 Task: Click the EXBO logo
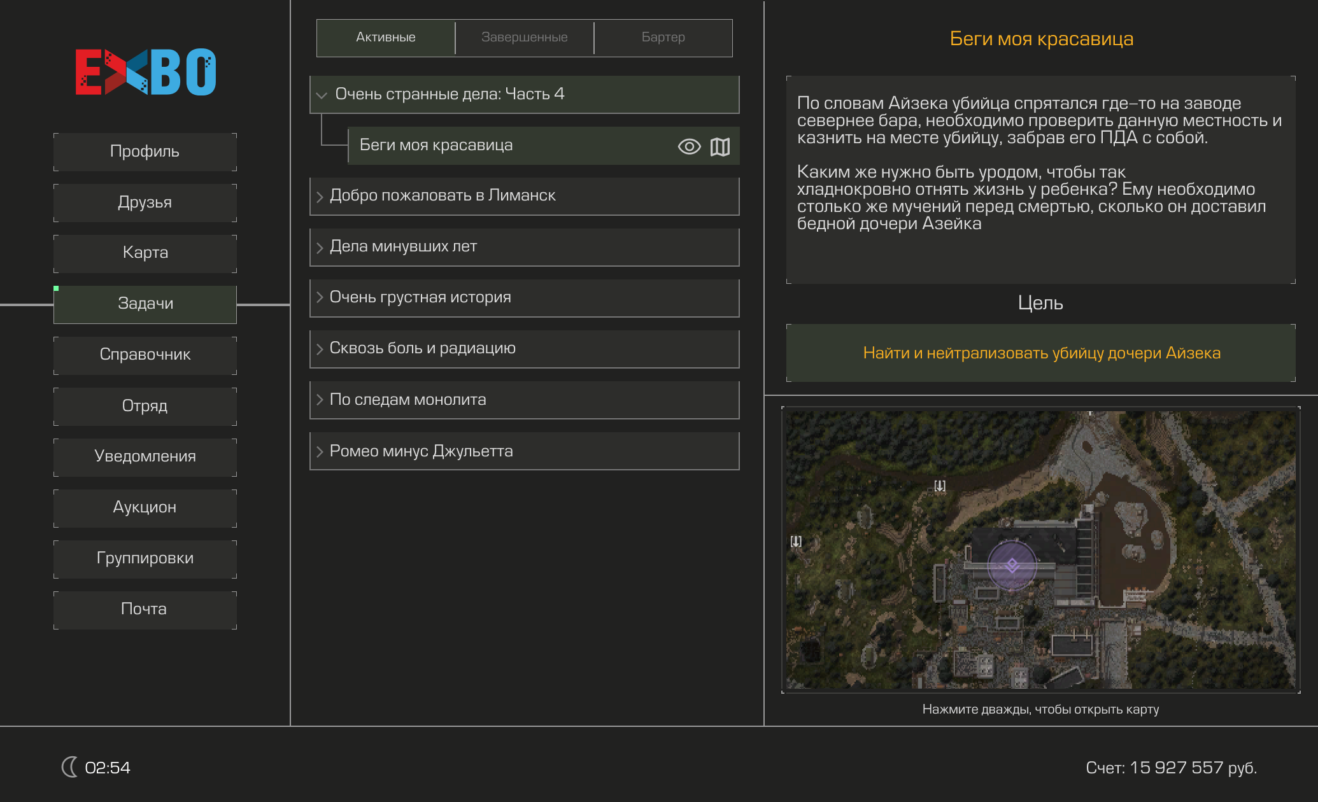coord(146,72)
